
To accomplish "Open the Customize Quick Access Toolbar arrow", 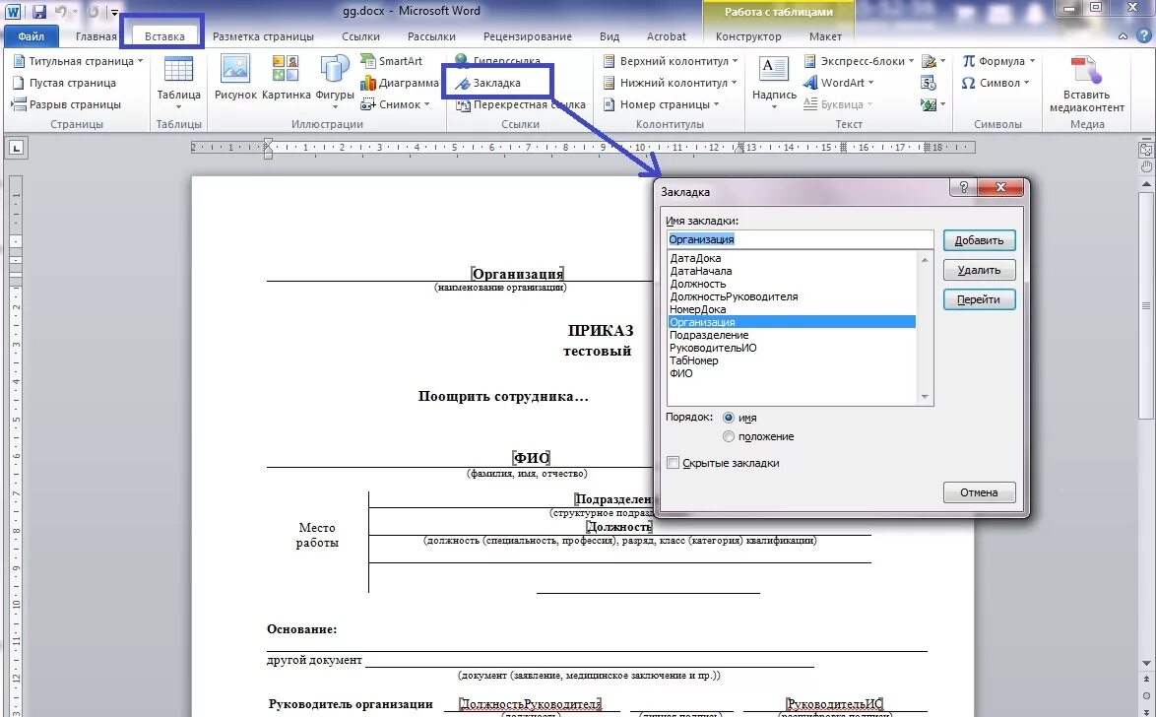I will point(115,12).
